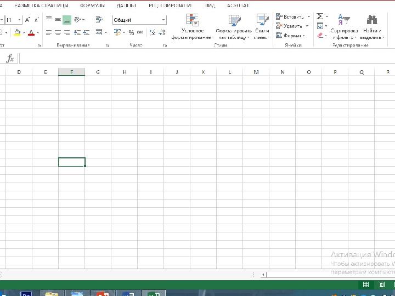Click the insert function fx button
Viewport: 395px width, 296px height.
pyautogui.click(x=10, y=59)
